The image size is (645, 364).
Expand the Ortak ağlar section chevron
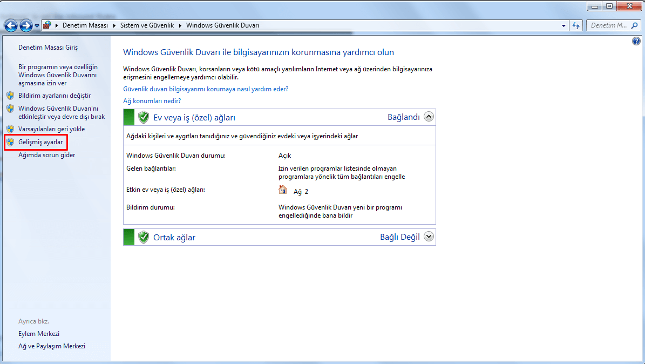coord(429,237)
